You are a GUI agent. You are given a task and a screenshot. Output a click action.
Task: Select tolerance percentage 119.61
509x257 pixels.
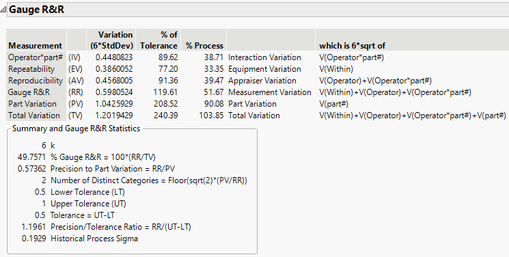(x=165, y=92)
